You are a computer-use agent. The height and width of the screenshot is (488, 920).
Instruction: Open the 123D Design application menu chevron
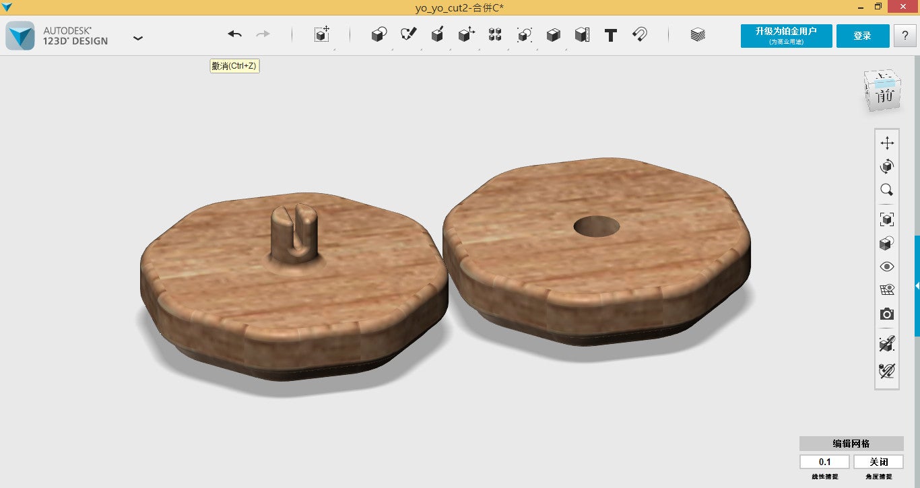pyautogui.click(x=138, y=38)
